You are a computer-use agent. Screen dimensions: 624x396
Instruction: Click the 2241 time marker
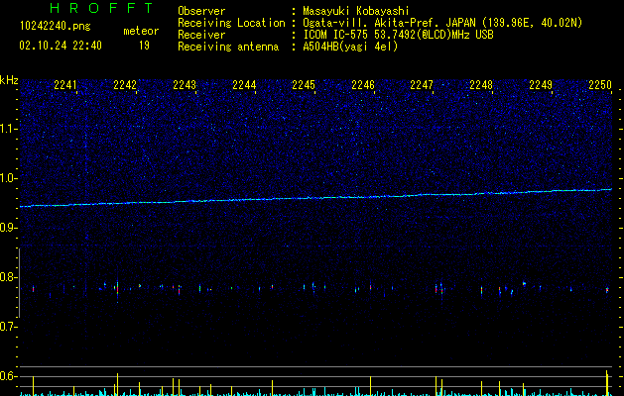(x=64, y=85)
